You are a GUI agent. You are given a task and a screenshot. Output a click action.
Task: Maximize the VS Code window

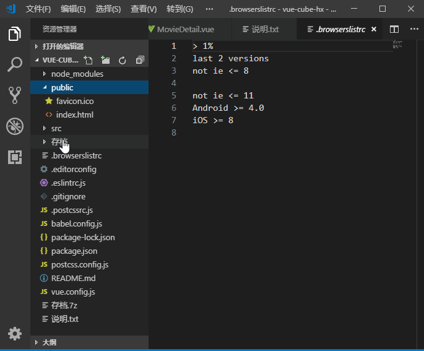pyautogui.click(x=383, y=9)
